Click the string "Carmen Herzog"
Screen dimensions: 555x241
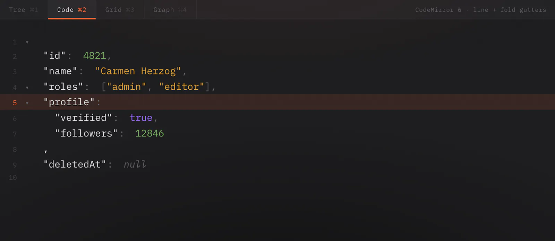[138, 71]
